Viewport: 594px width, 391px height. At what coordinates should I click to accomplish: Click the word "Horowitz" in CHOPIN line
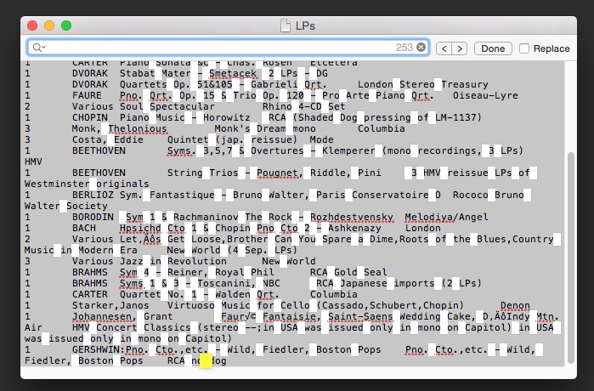(x=227, y=118)
